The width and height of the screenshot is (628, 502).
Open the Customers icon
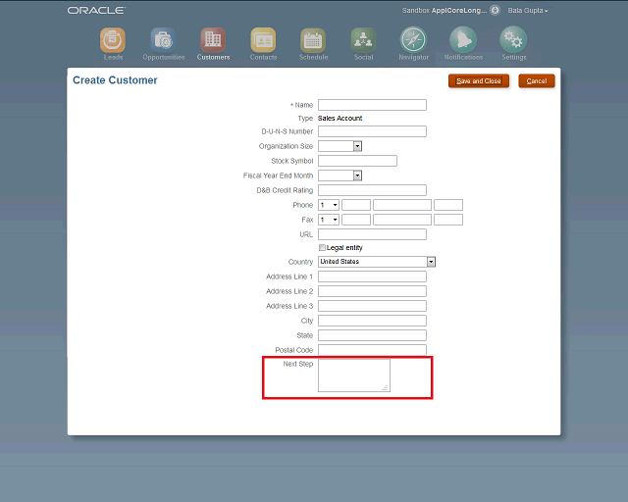[x=213, y=40]
